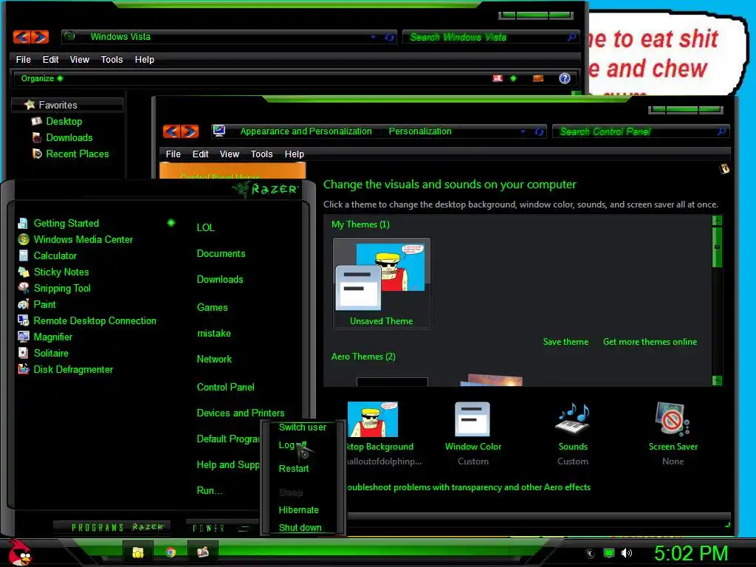Go back in the Windows Vista explorer window
Image resolution: width=756 pixels, height=567 pixels.
(x=21, y=37)
